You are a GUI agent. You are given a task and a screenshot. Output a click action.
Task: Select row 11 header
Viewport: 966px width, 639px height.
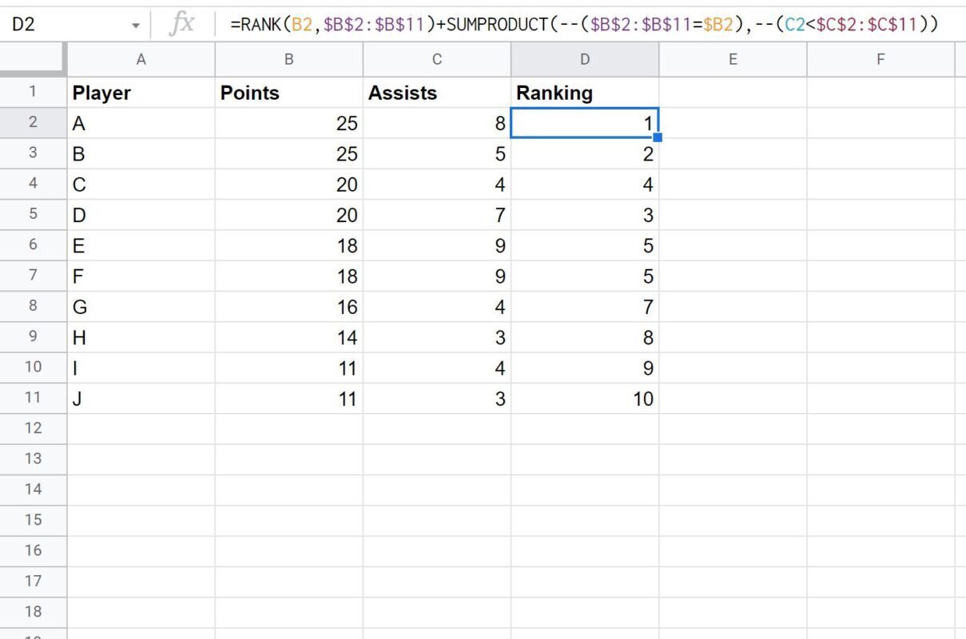click(x=33, y=398)
